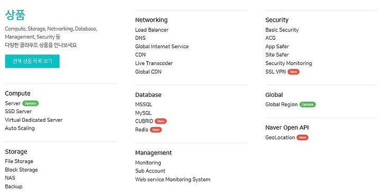Open the Load Balancer link
Image resolution: width=381 pixels, height=193 pixels.
tap(152, 30)
